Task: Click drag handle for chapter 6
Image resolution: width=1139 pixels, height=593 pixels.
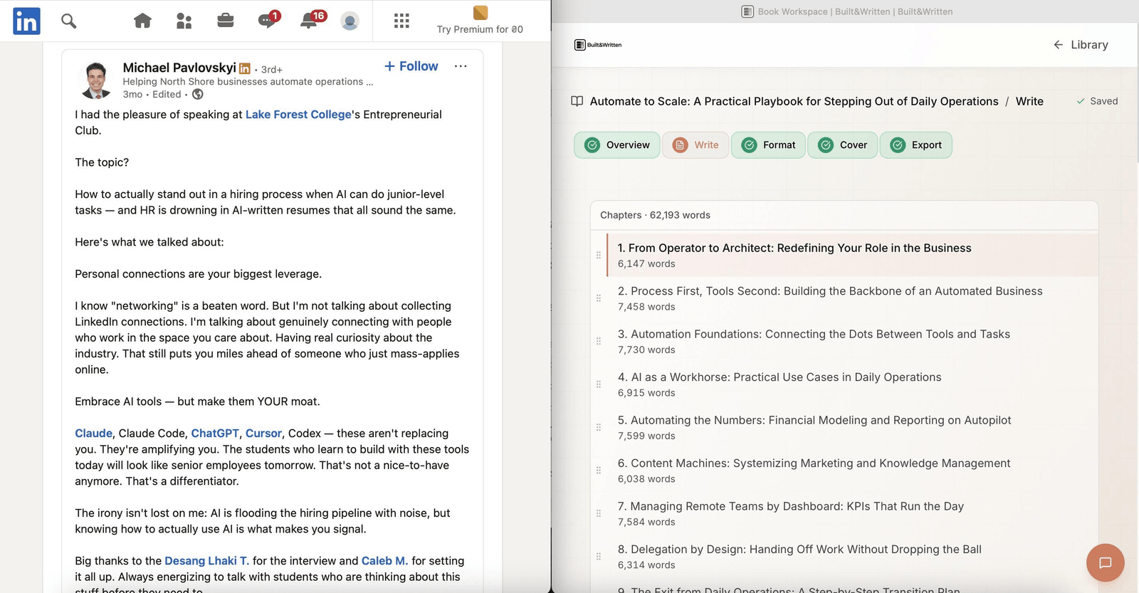Action: point(598,471)
